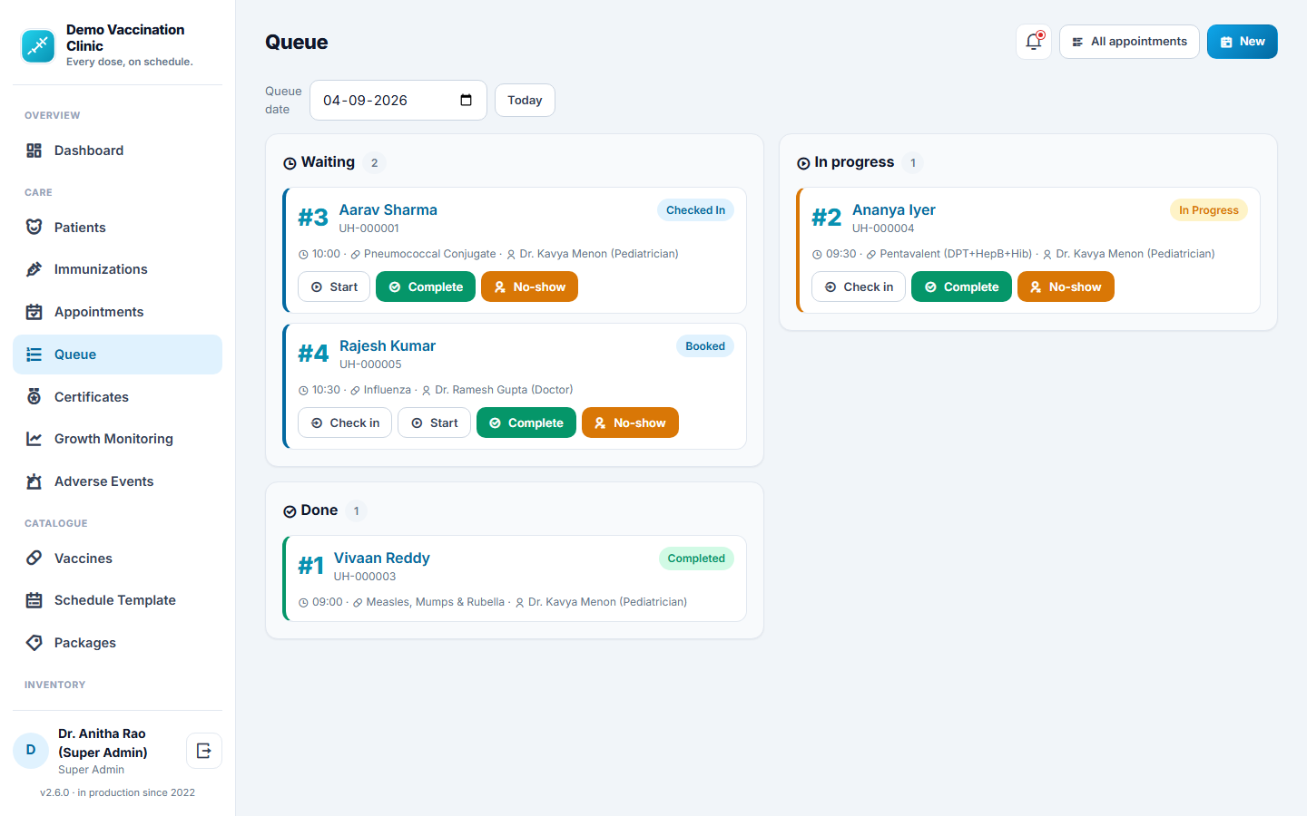Start Aarav Sharma's appointment
This screenshot has width=1307, height=816.
point(334,287)
